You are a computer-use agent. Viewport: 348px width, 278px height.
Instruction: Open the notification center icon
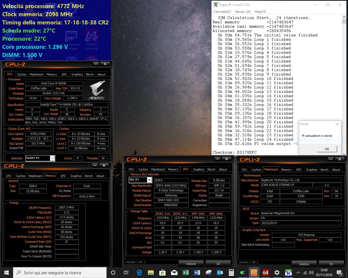point(339,273)
